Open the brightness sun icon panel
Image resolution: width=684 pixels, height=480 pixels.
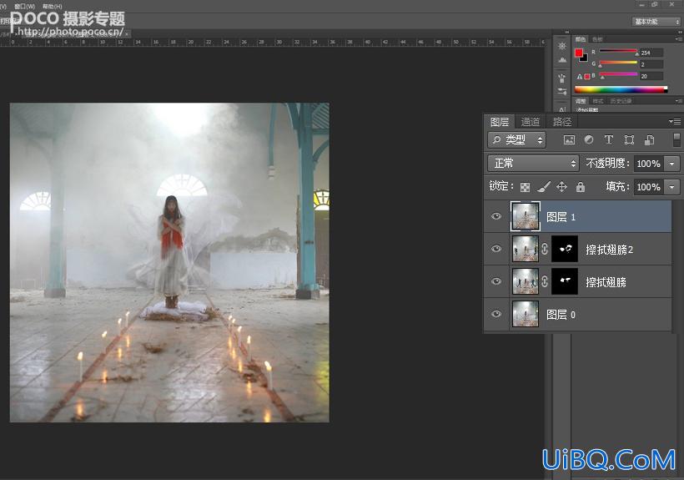click(562, 46)
